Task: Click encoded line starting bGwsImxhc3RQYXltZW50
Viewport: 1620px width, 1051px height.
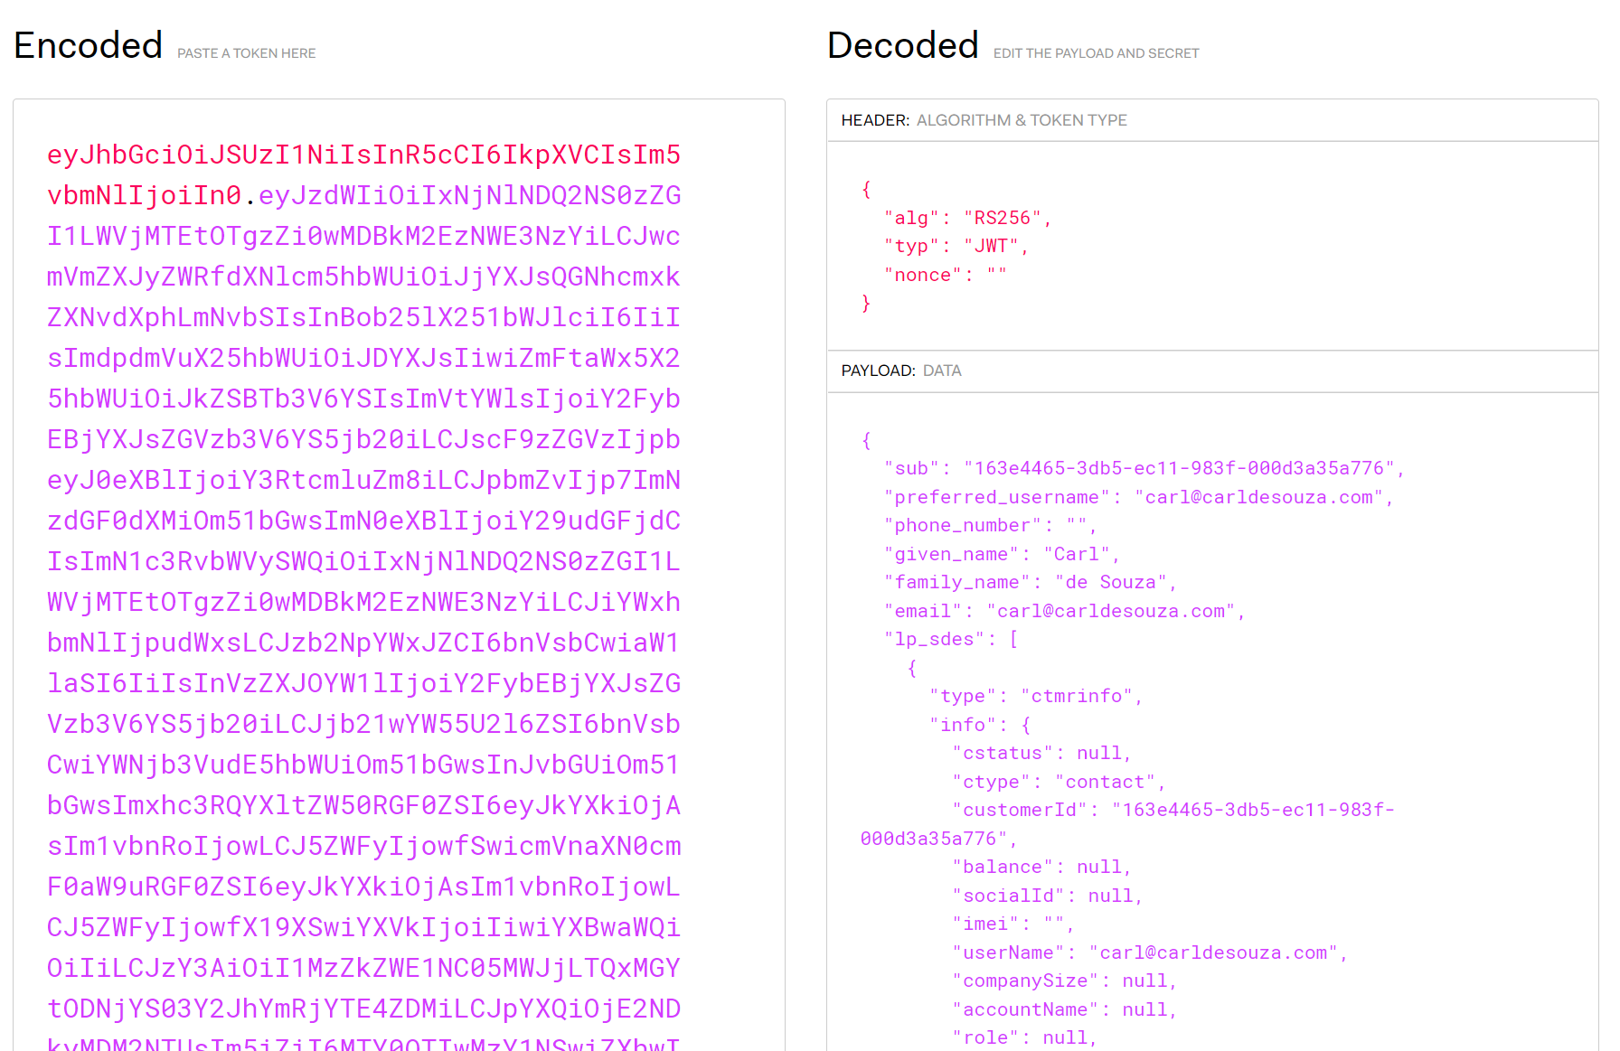Action: [363, 805]
